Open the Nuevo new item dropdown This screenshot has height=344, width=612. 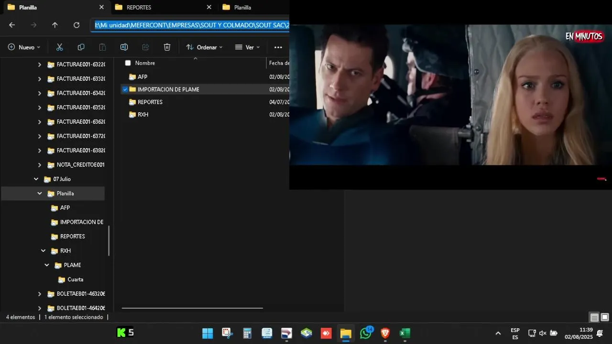pyautogui.click(x=24, y=47)
